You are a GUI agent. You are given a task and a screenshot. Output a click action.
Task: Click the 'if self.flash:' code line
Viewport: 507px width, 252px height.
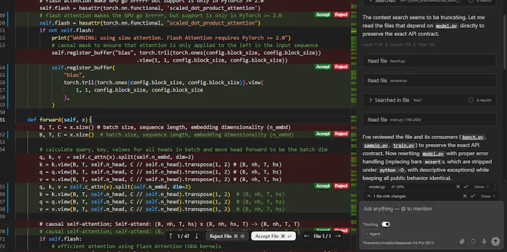(60, 239)
